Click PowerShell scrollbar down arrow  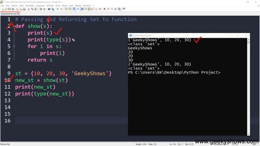(x=248, y=134)
